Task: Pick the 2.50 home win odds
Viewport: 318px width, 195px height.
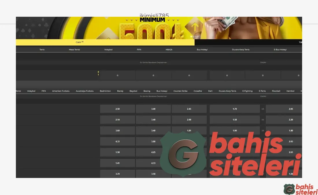Action: 117,109
